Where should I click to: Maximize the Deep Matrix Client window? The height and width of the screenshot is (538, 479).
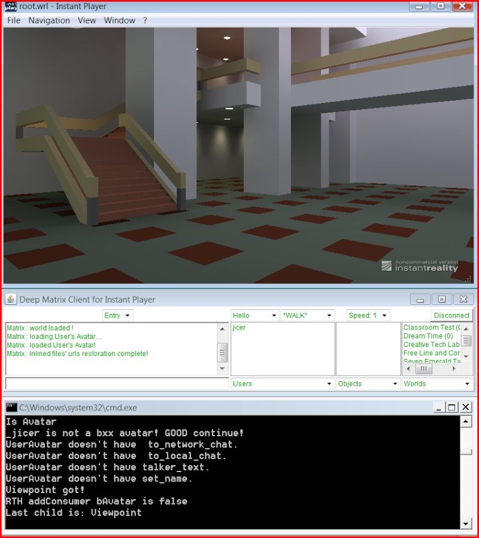point(442,300)
